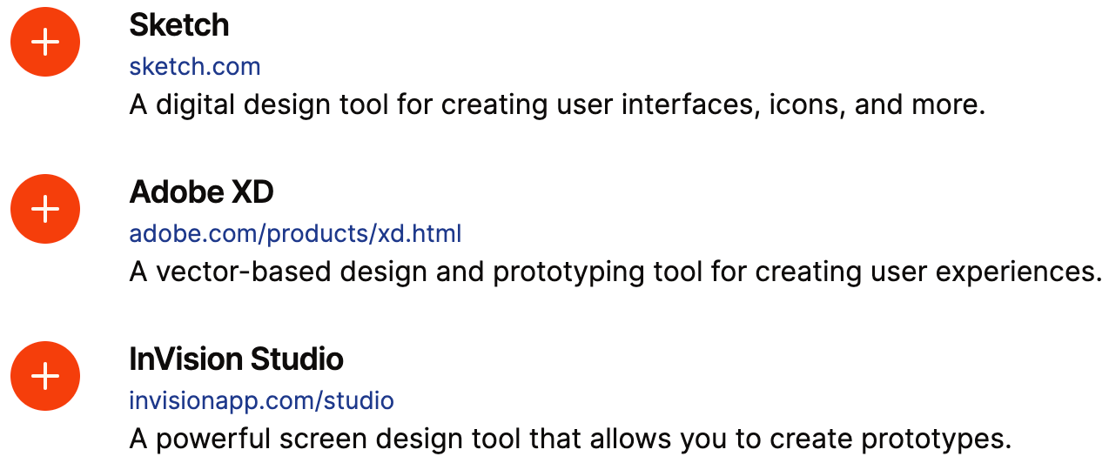Image resolution: width=1109 pixels, height=463 pixels.
Task: Click the description 'A powerful screen design tool'
Action: tap(570, 440)
